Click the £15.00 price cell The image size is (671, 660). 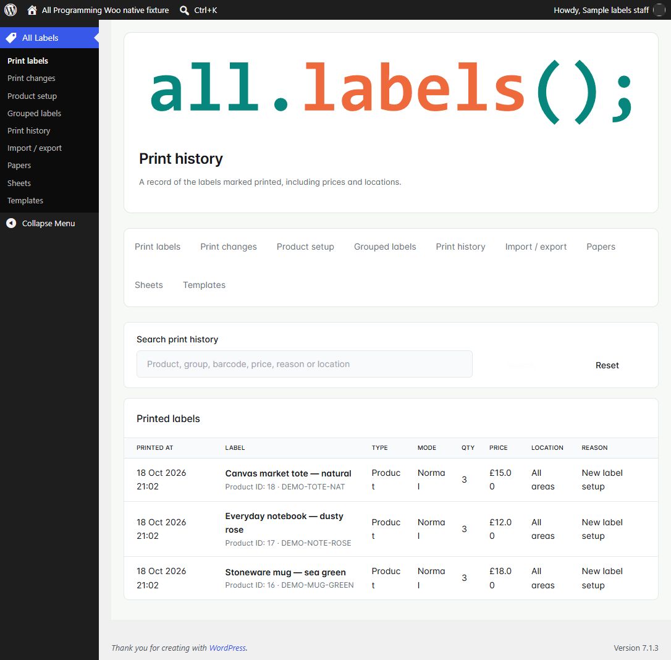[500, 480]
